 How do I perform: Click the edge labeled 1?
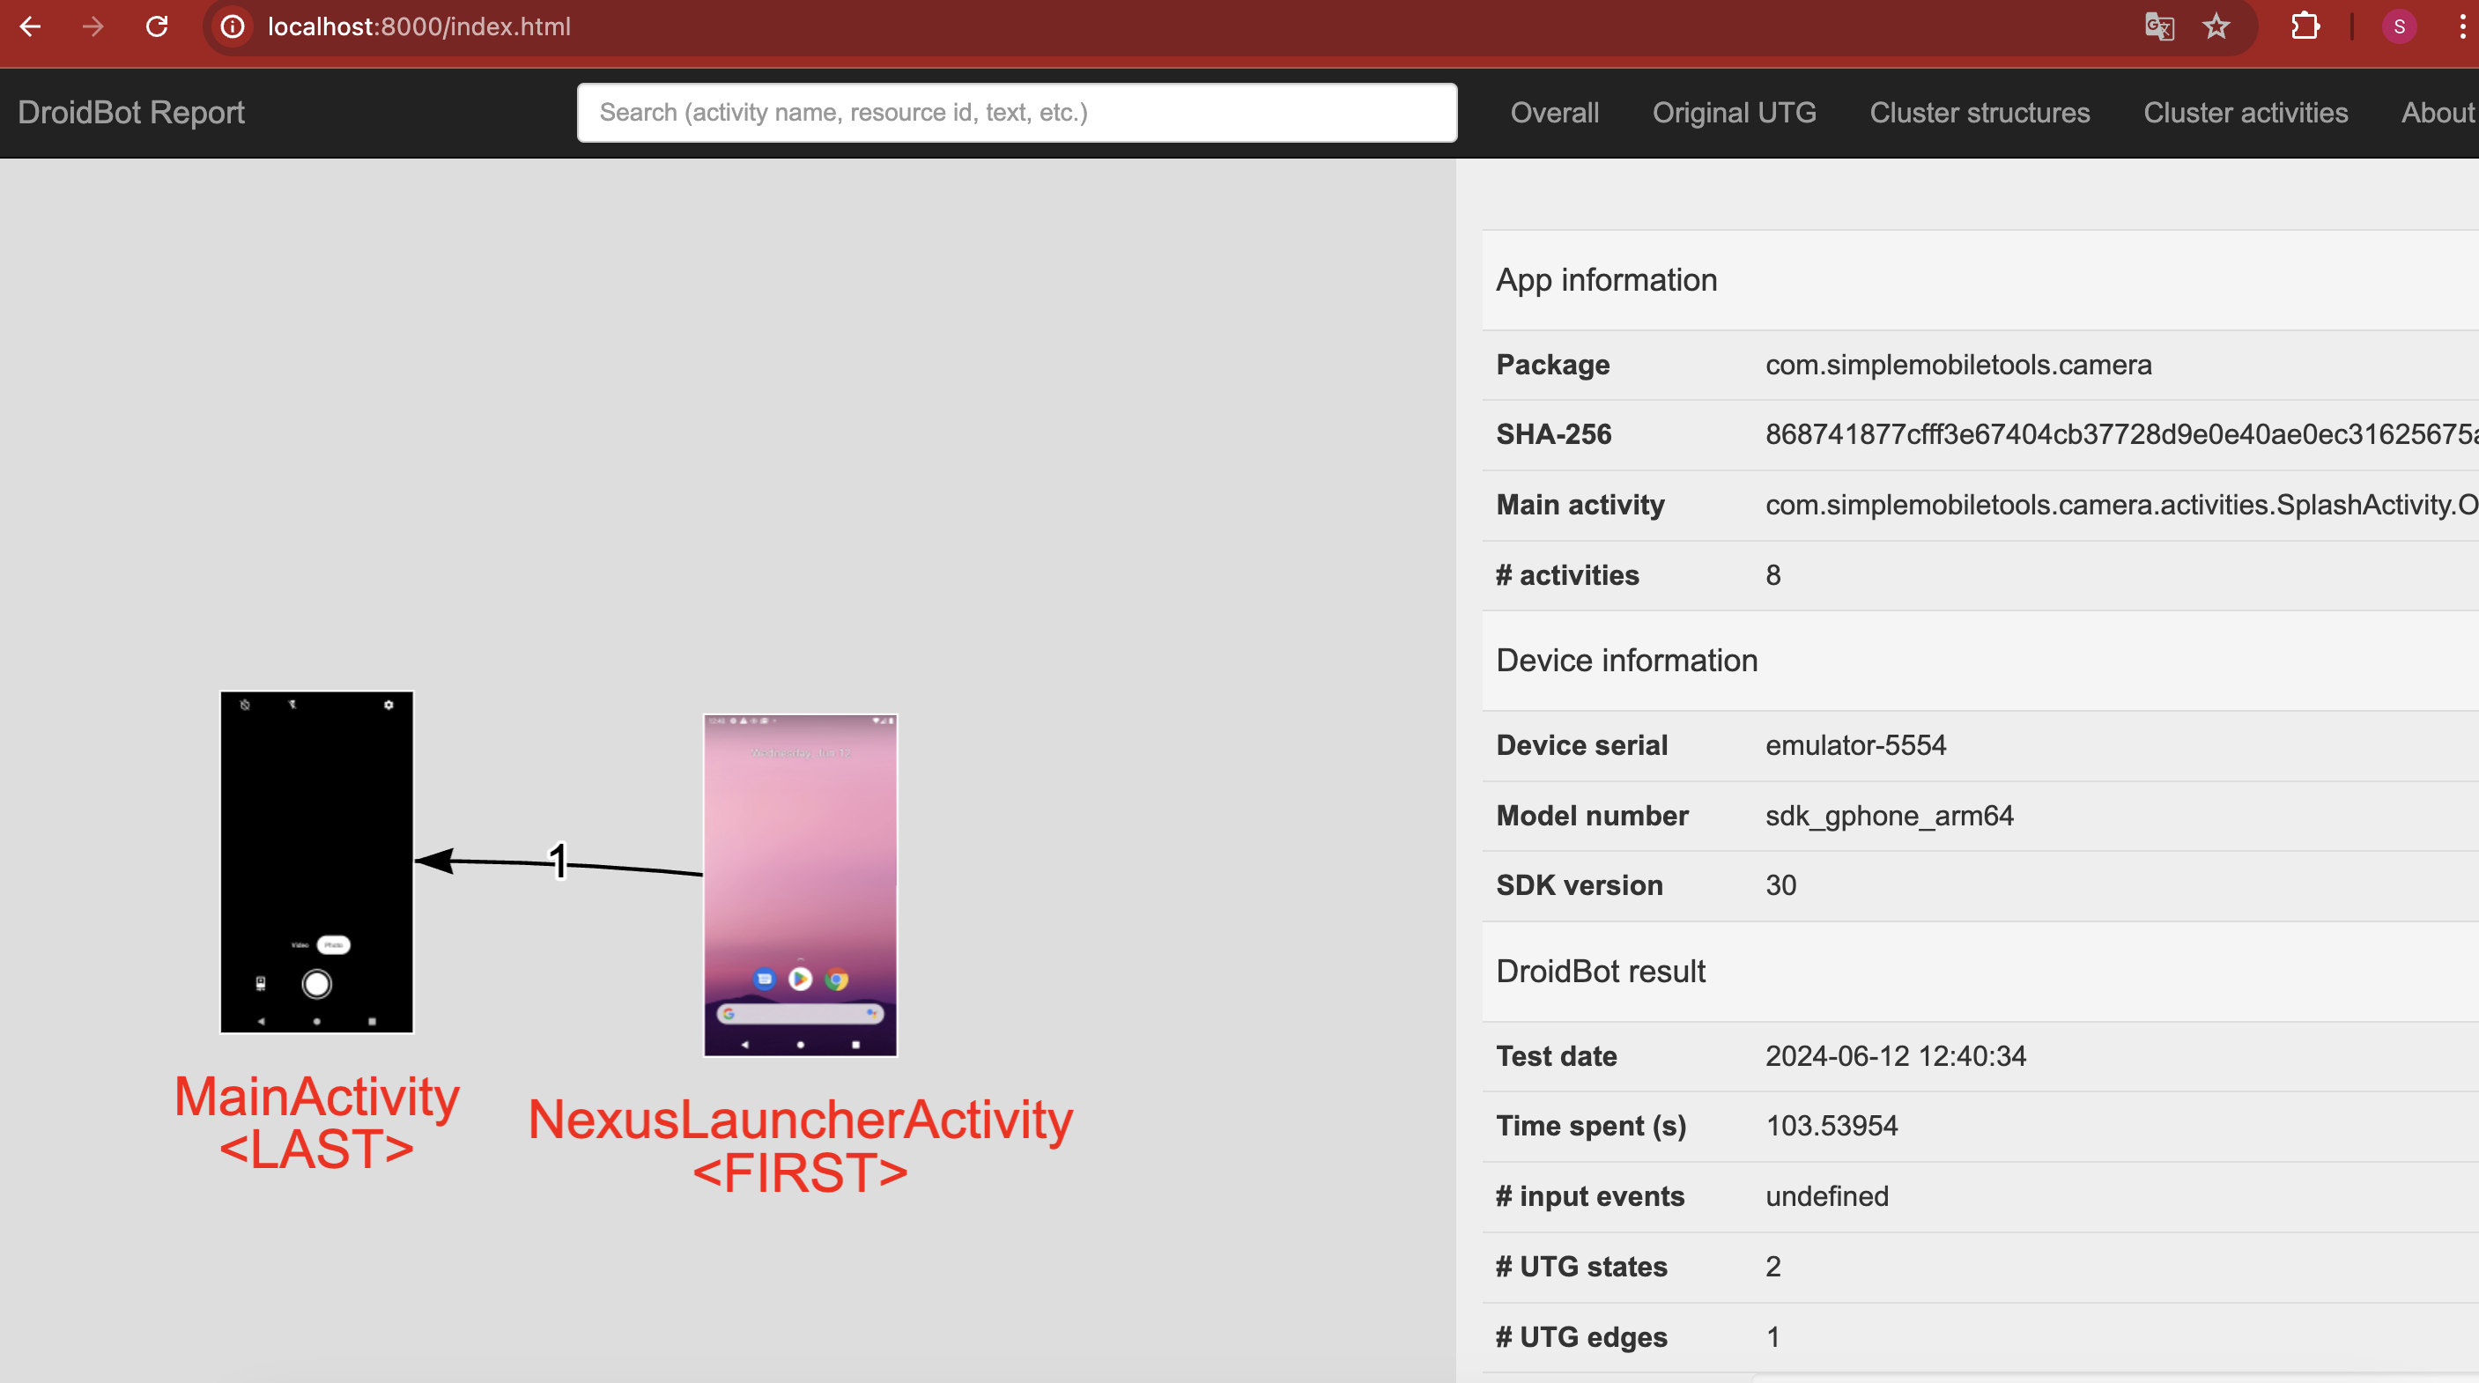[559, 861]
